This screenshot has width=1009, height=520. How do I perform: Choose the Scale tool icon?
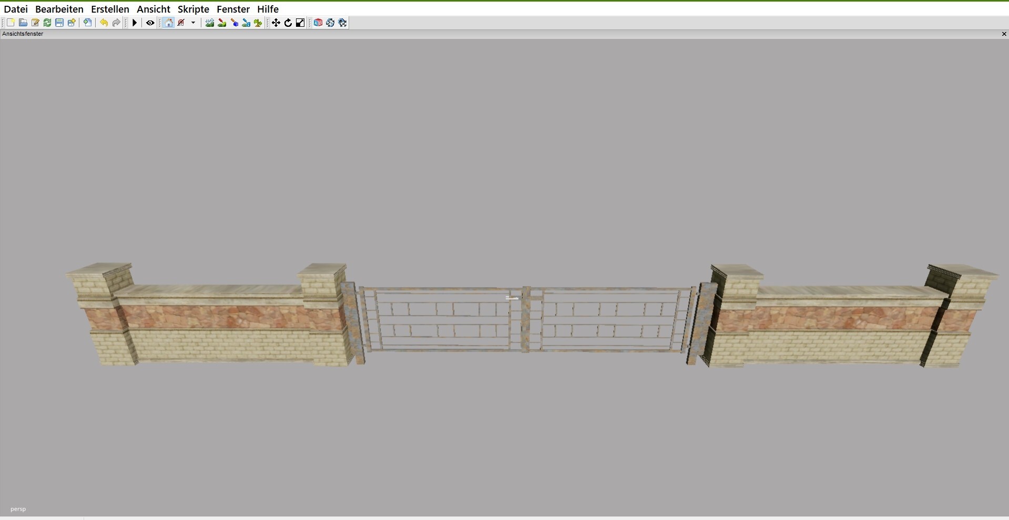[x=300, y=23]
